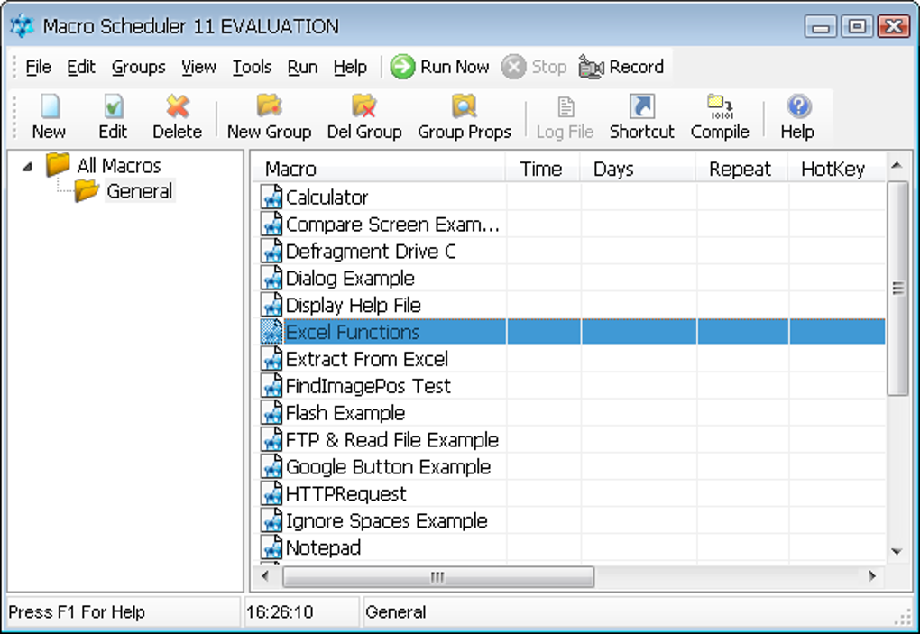Collapse the All Macros tree node
The image size is (920, 634).
27,167
